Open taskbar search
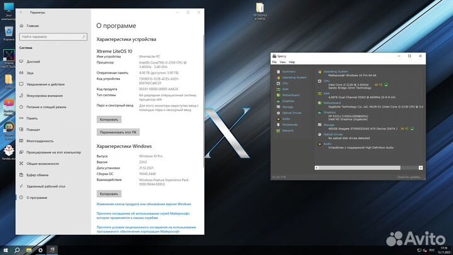Viewport: 453px width, 255px height. point(17,250)
